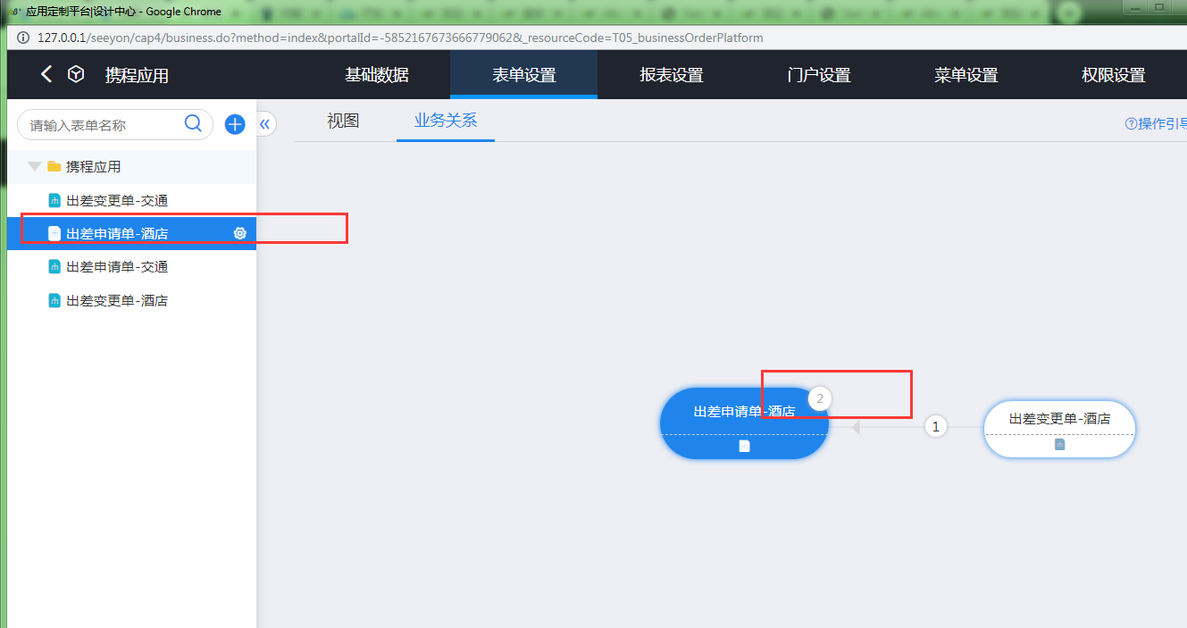
Task: Click the white 出差变更单-酒店 diagram node
Action: pos(1059,429)
